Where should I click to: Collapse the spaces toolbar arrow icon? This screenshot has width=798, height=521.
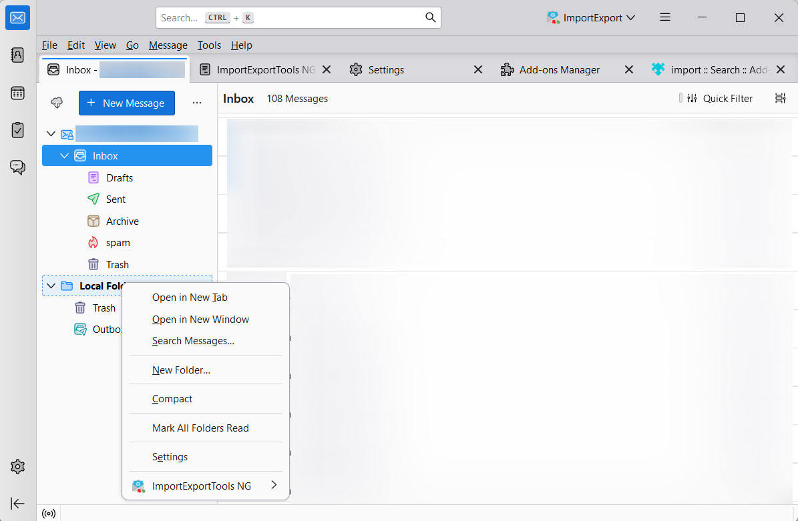click(18, 503)
